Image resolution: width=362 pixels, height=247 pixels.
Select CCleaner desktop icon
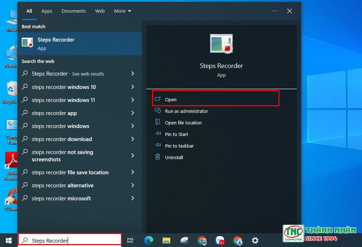pyautogui.click(x=11, y=200)
